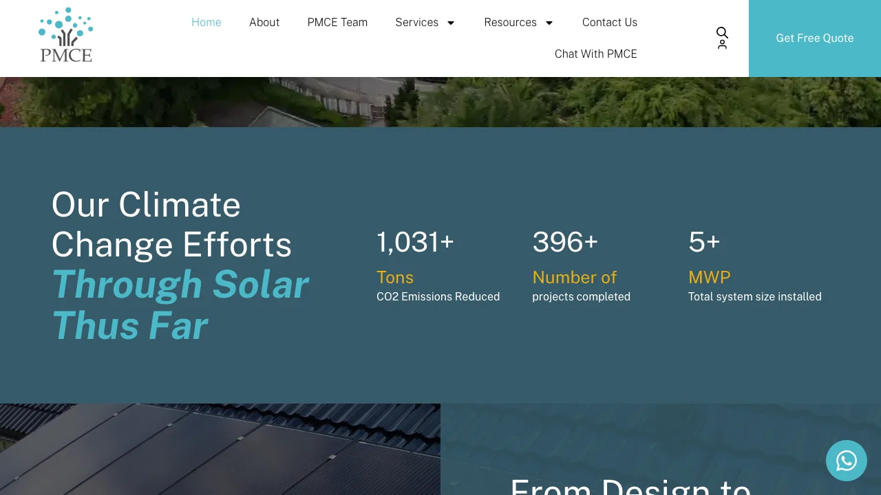This screenshot has width=881, height=495.
Task: Open the Contact Us page
Action: click(609, 22)
